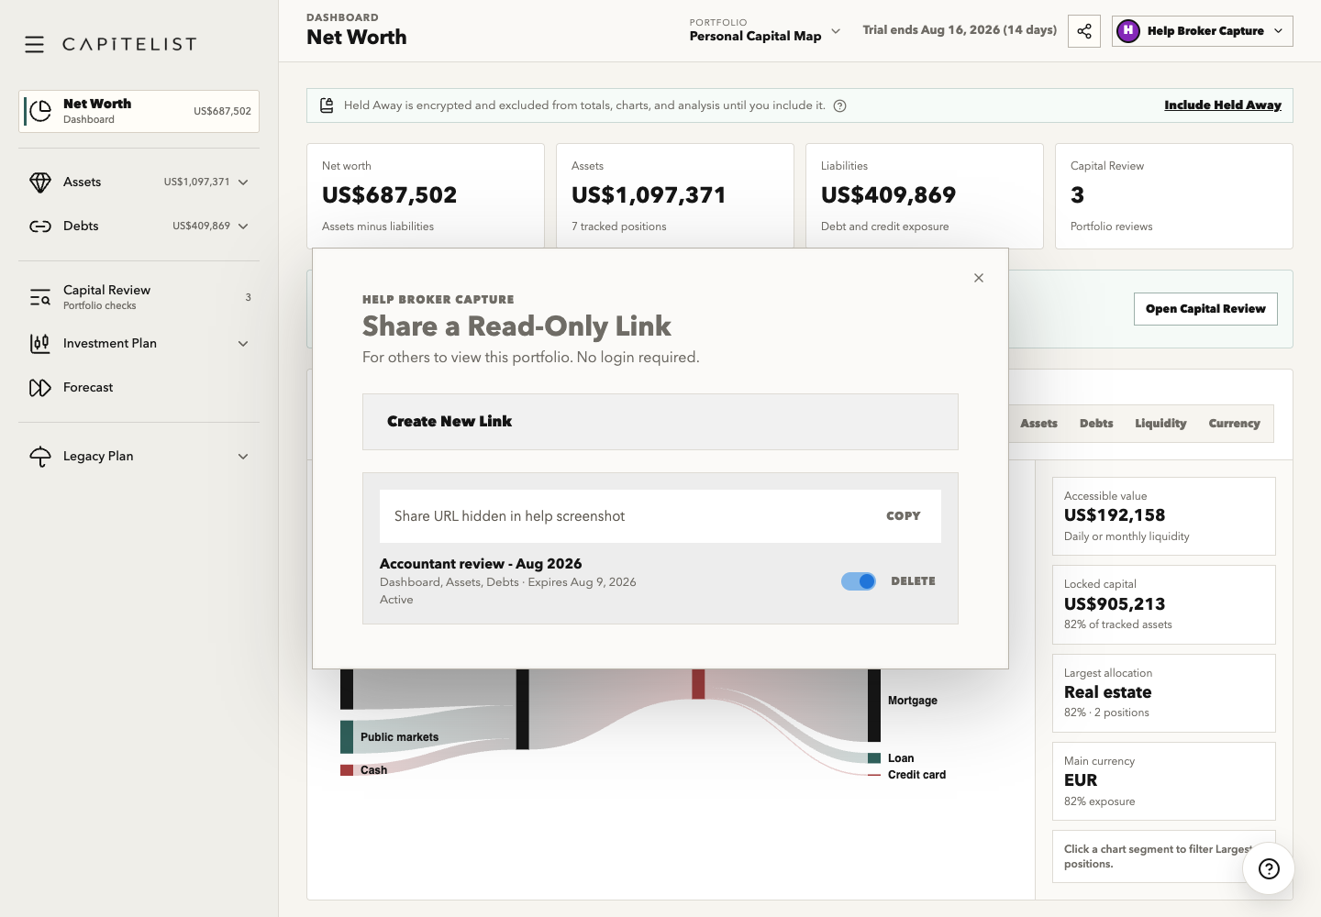Click the purple H avatar icon

pos(1128,31)
